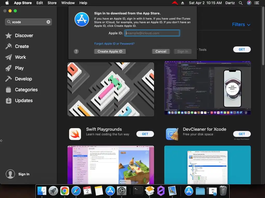Screen dimensions: 265x198
Task: Click the help question mark button
Action: point(76,52)
